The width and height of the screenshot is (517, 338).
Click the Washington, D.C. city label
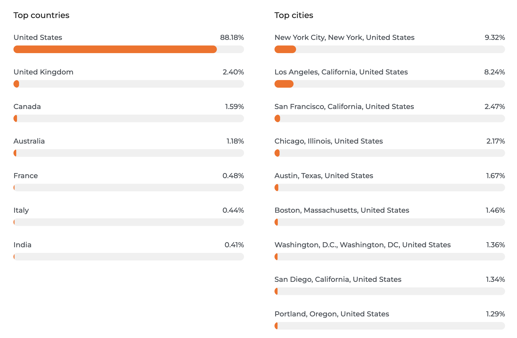363,245
